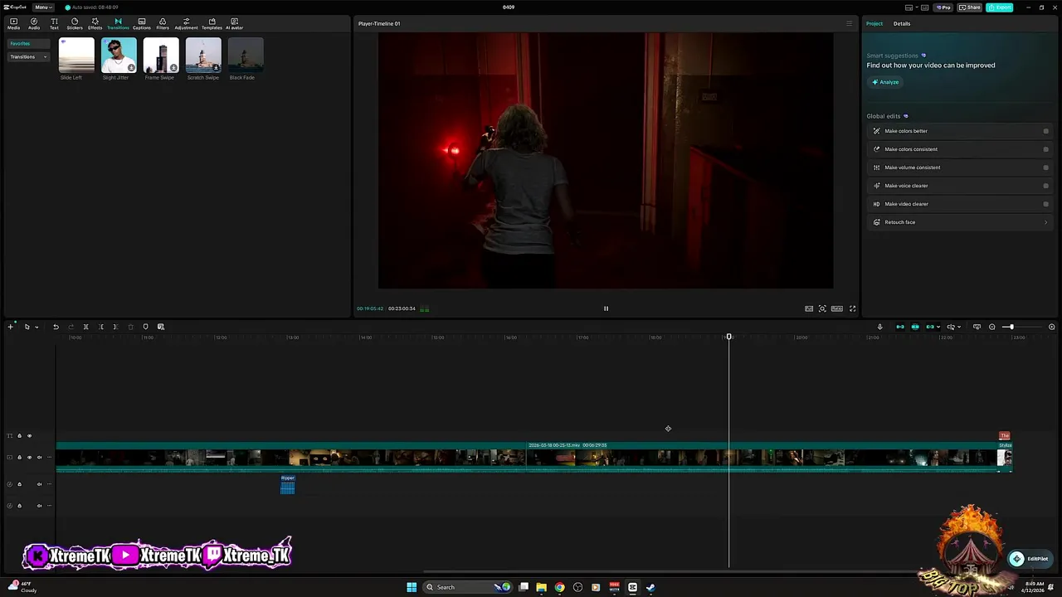Open the Media panel
1062x597 pixels.
(13, 23)
